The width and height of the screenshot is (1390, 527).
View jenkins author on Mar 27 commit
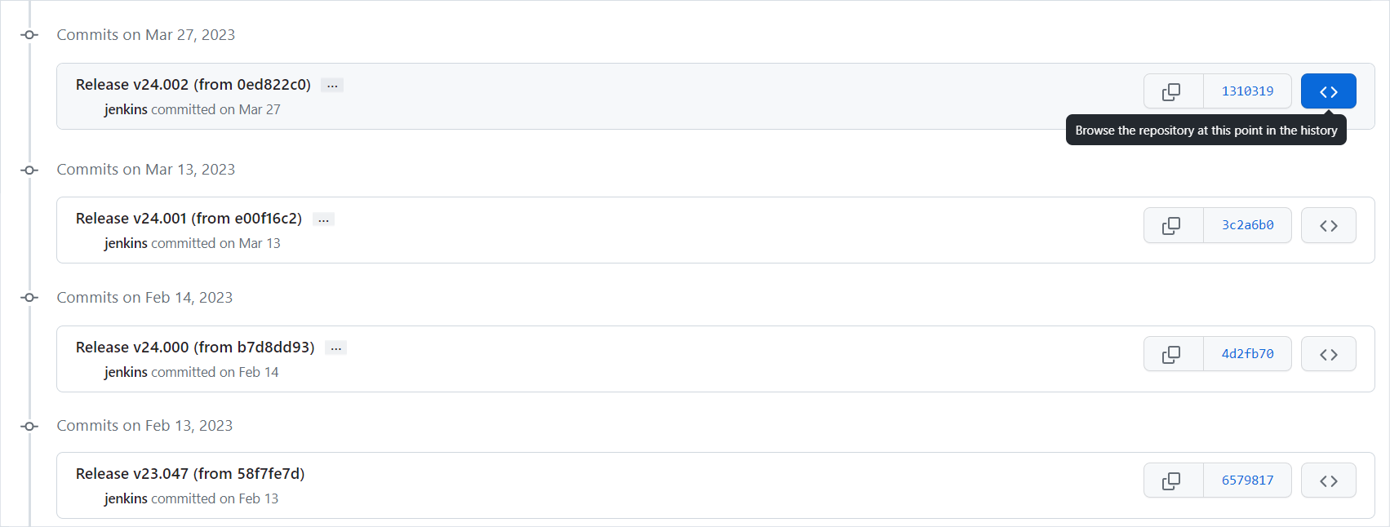126,109
